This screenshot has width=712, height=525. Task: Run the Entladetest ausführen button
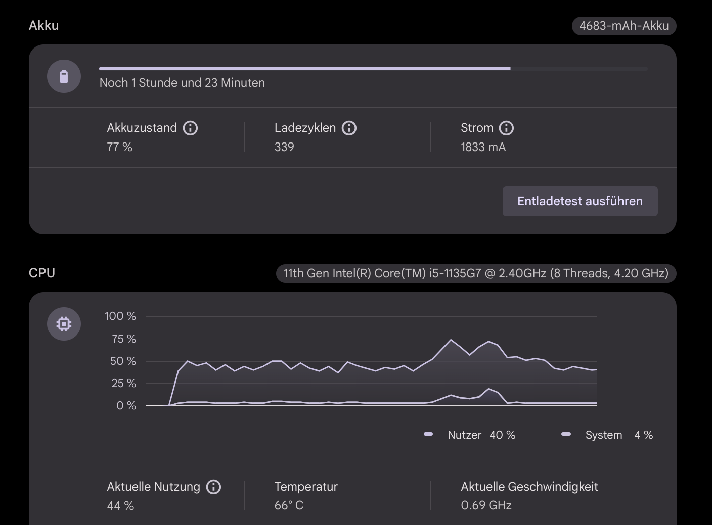580,201
